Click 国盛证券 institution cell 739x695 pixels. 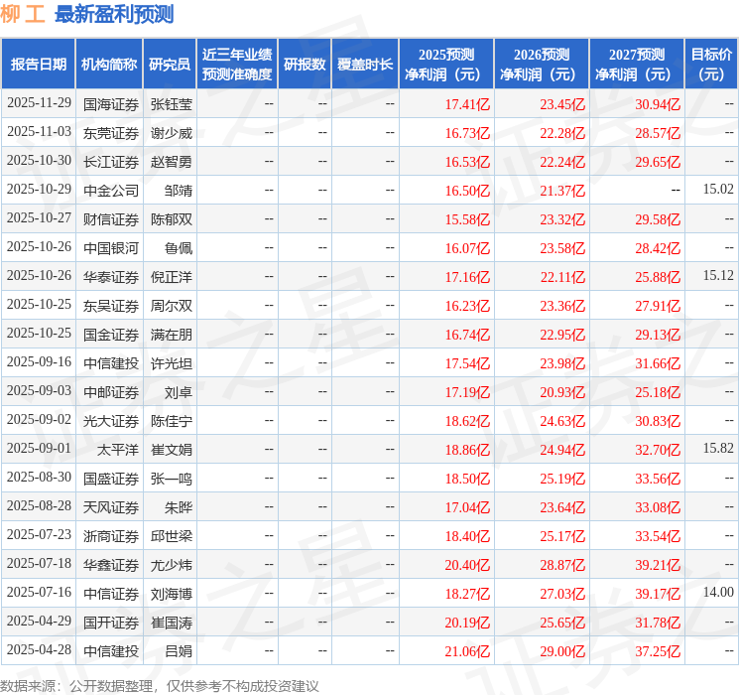[111, 479]
